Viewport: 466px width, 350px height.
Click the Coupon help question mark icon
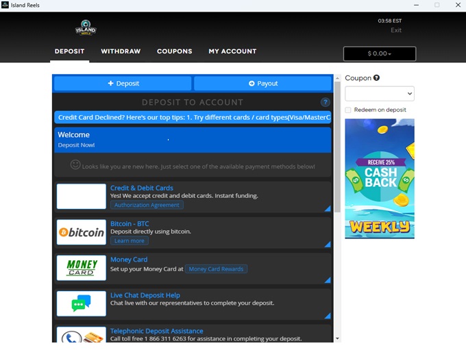coord(376,78)
